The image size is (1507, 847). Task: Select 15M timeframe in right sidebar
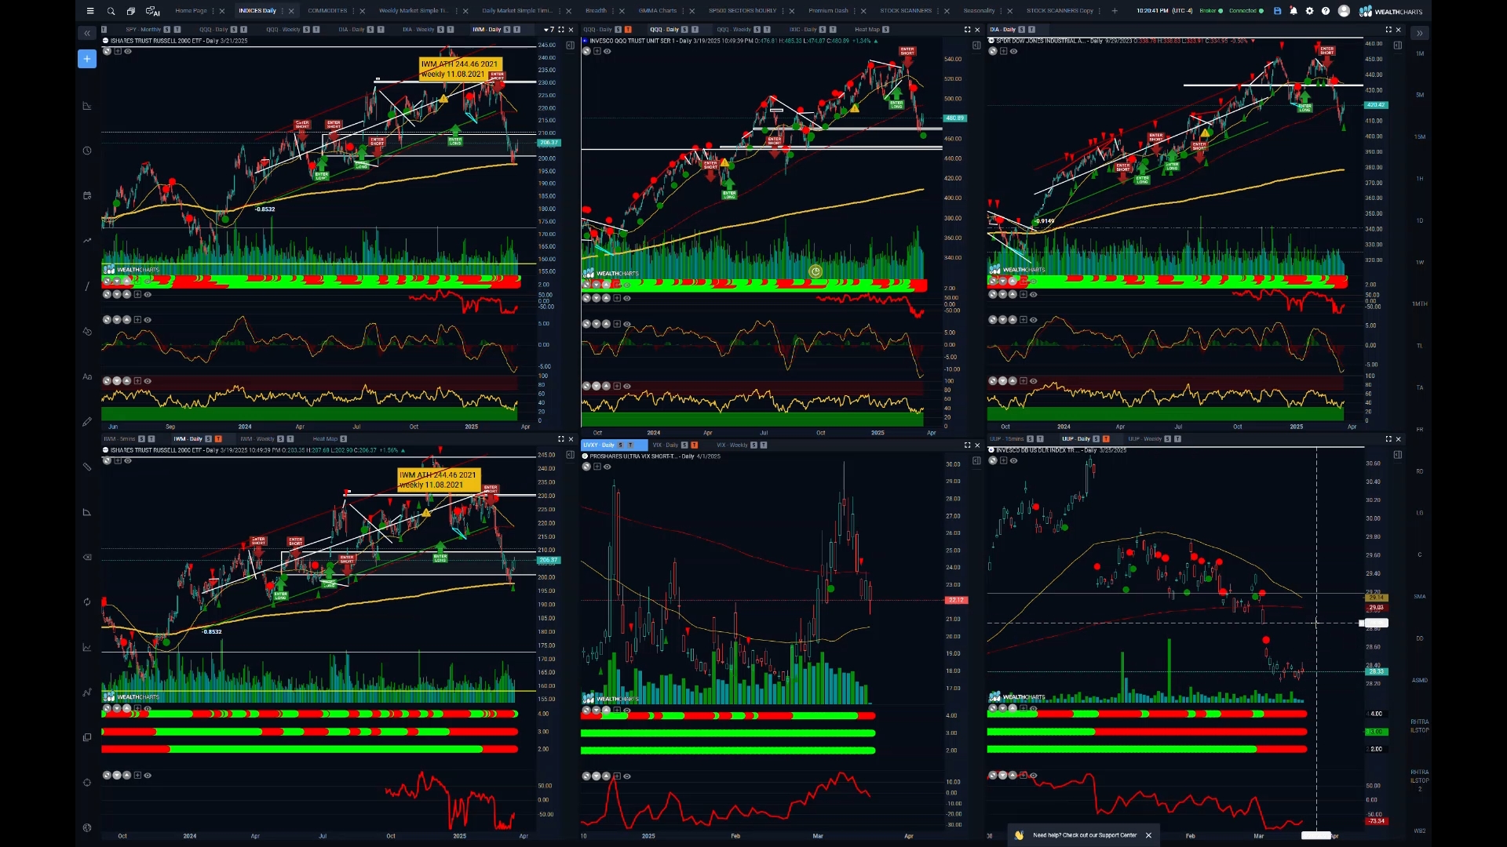point(1419,136)
